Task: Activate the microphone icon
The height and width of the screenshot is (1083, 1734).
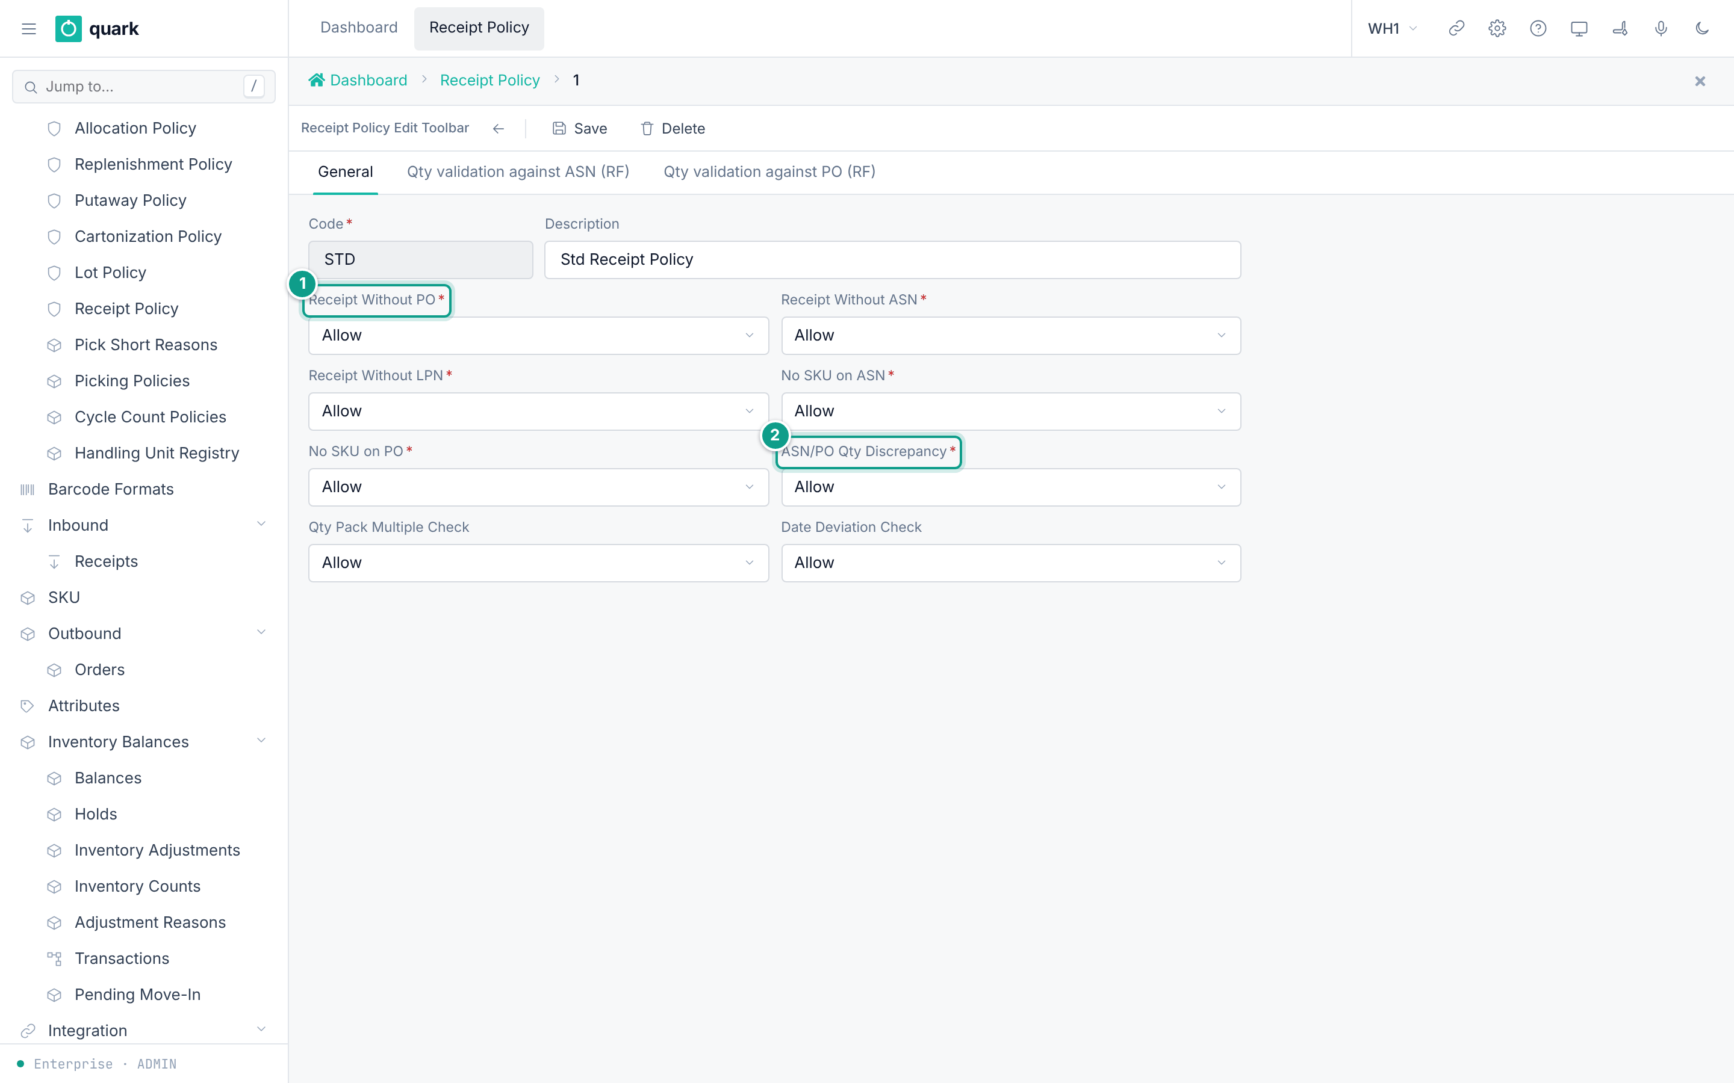Action: click(1661, 29)
